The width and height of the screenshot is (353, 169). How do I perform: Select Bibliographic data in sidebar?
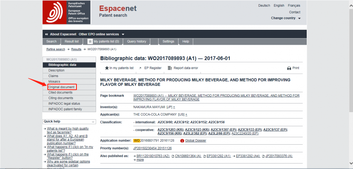69,65
